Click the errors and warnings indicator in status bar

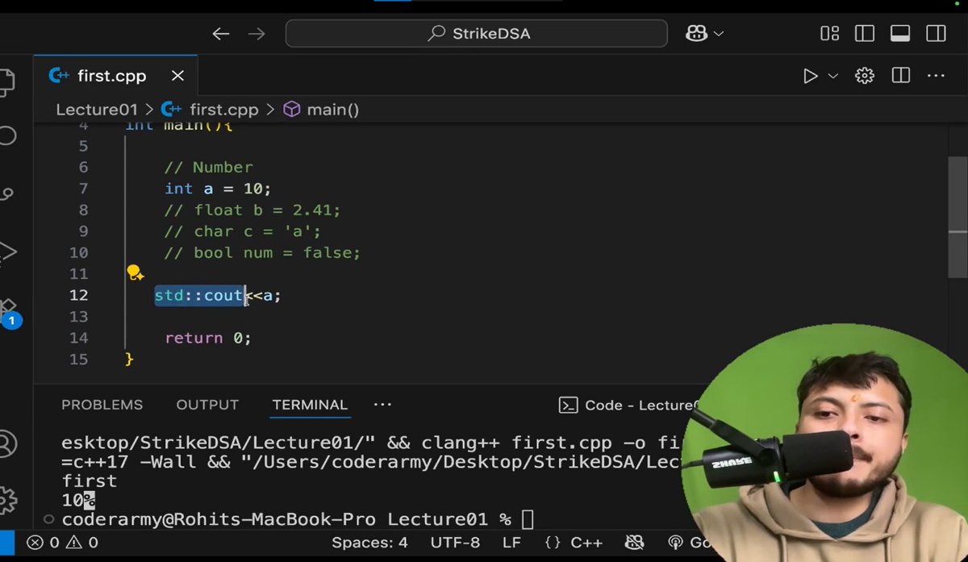(x=62, y=543)
